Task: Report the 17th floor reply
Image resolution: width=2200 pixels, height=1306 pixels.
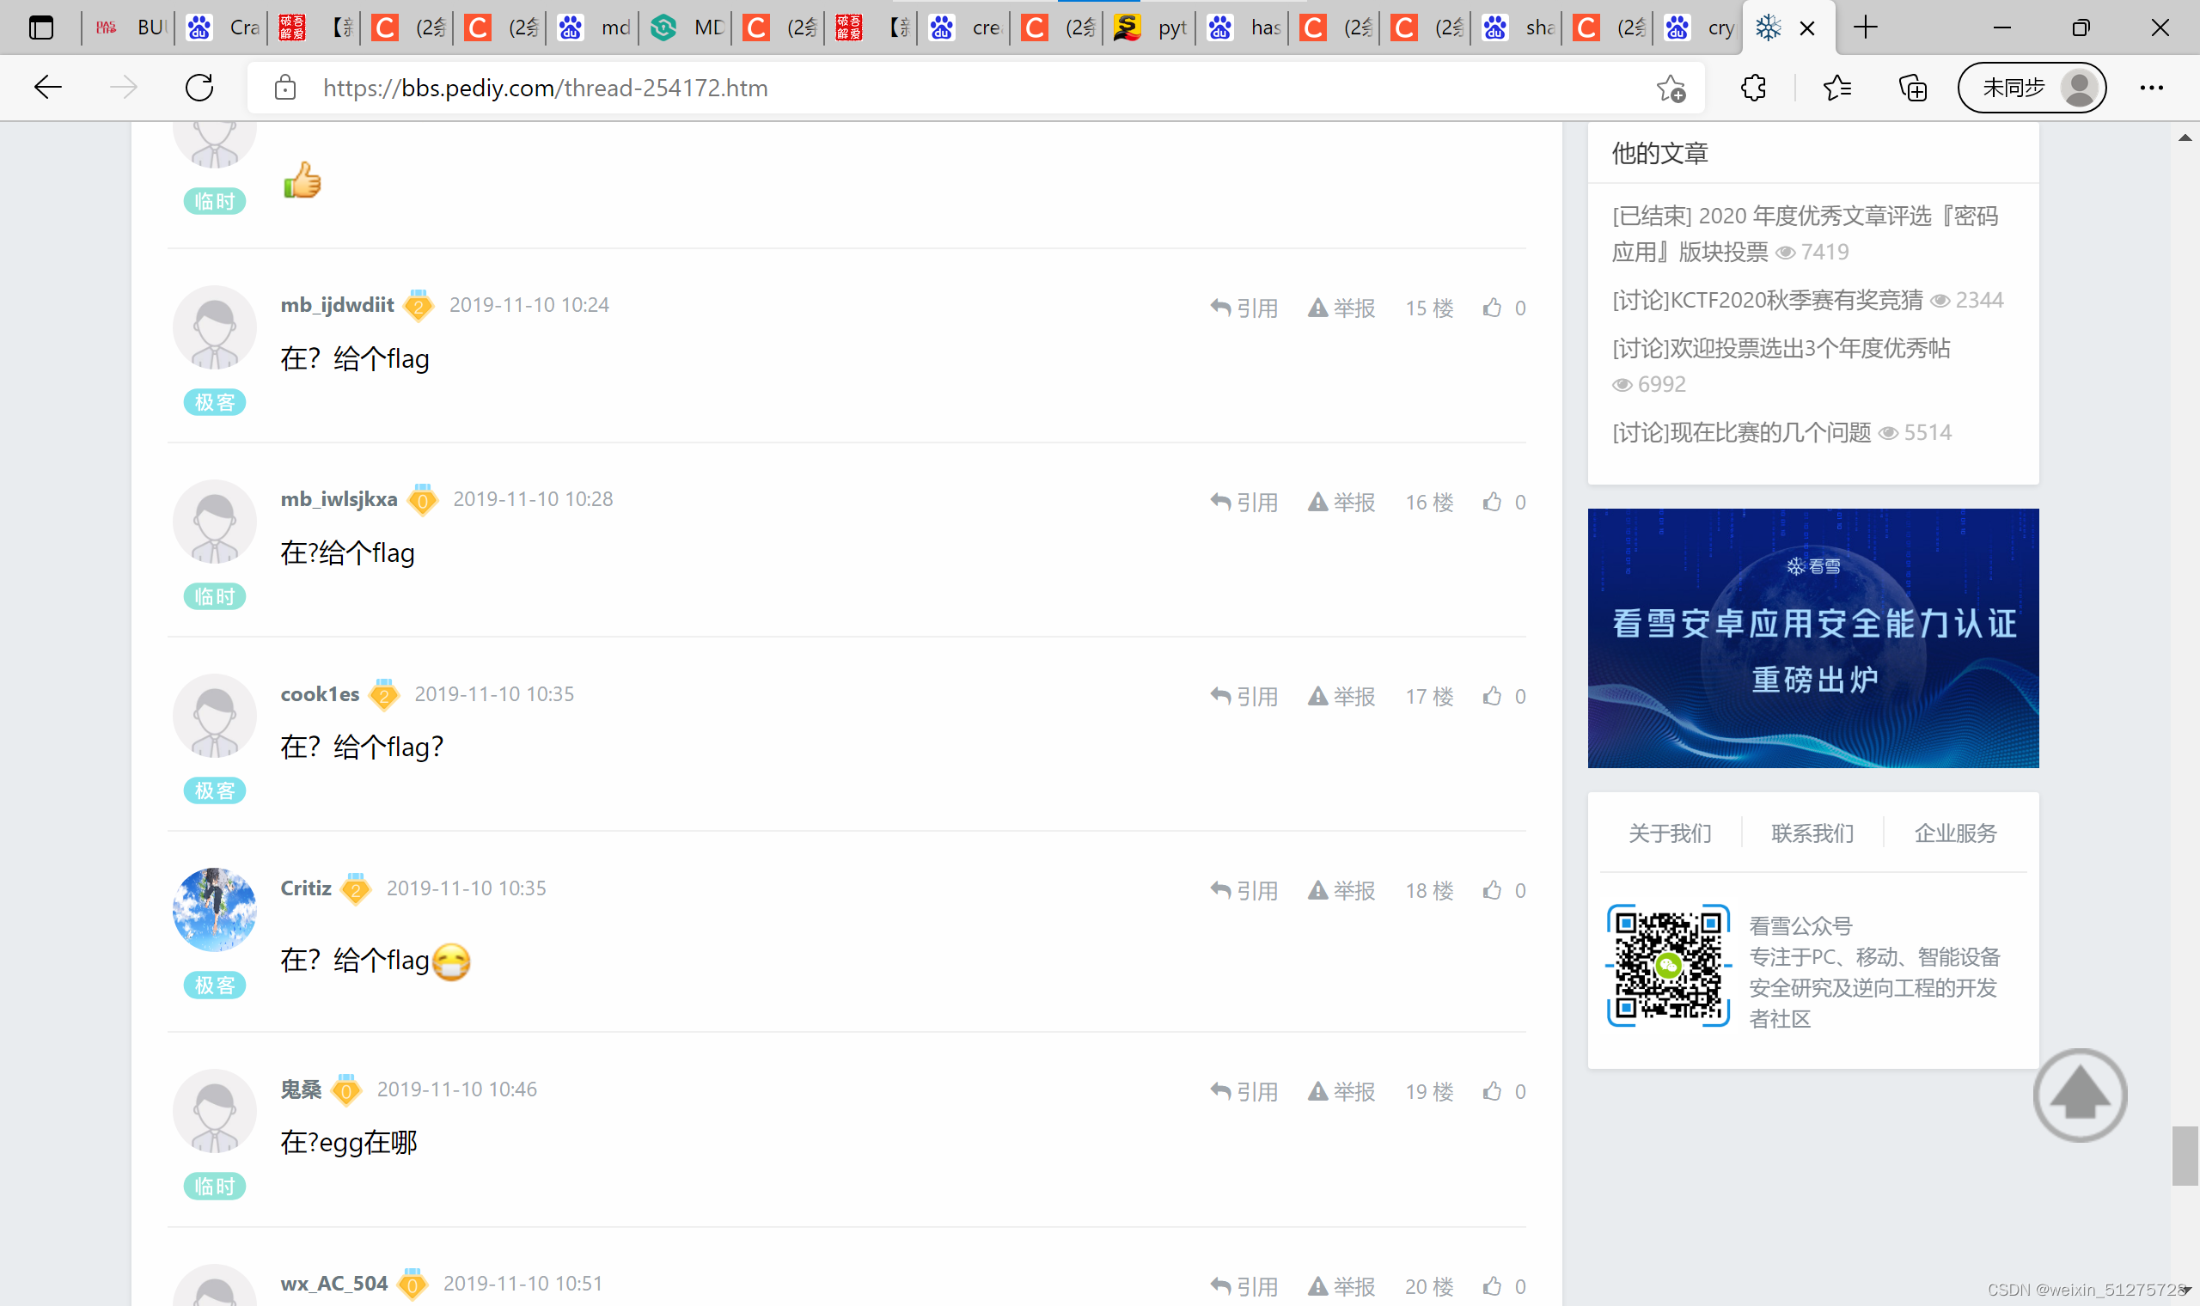Action: tap(1341, 697)
